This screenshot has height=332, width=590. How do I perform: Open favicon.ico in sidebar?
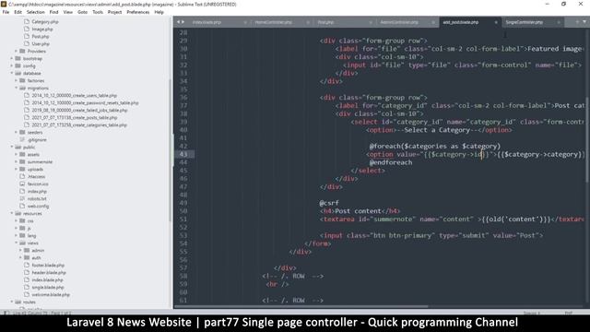coord(38,184)
